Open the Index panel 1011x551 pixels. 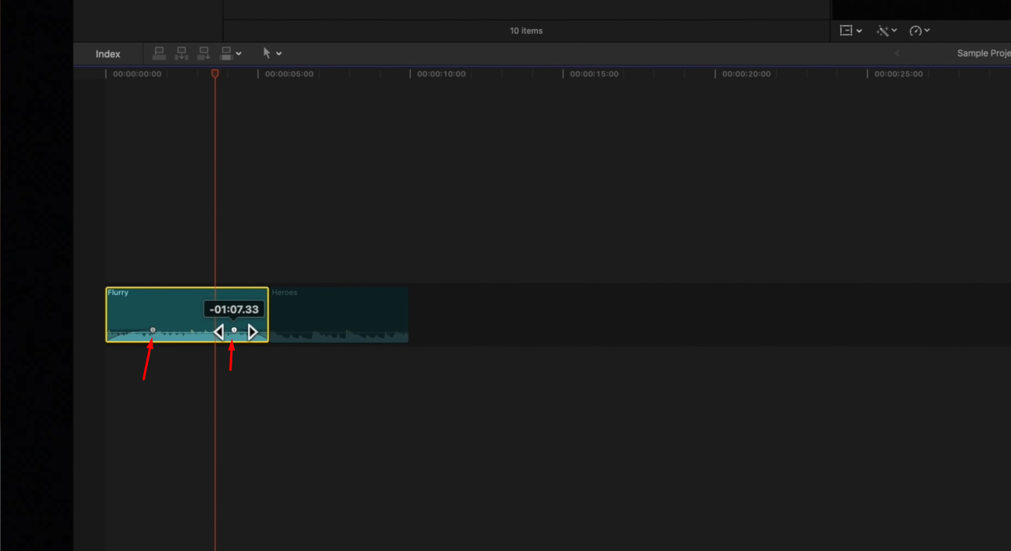click(107, 53)
